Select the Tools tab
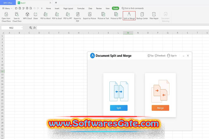209x139 pixels. (x=116, y=8)
